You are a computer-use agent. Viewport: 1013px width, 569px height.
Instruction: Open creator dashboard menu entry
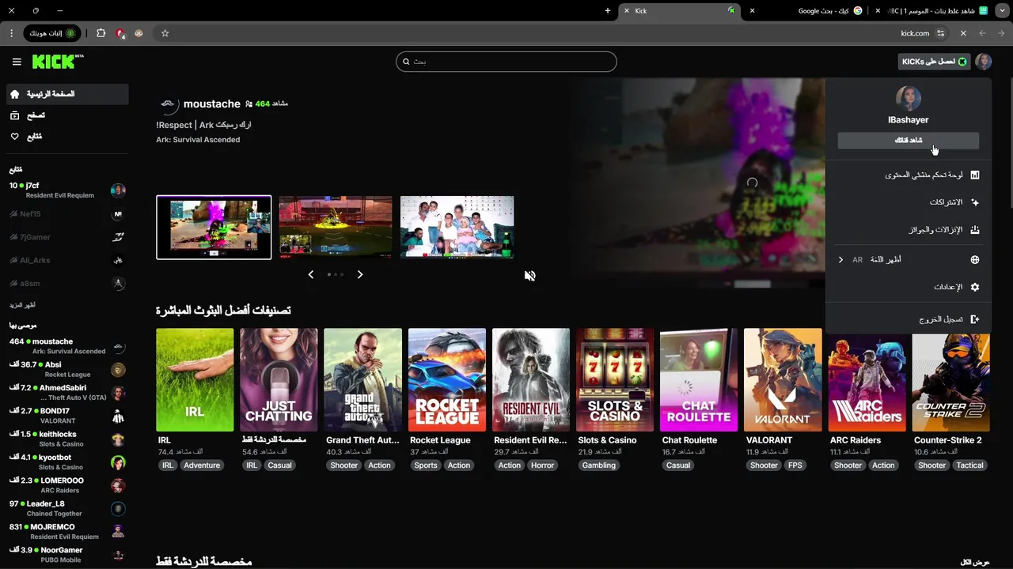908,175
